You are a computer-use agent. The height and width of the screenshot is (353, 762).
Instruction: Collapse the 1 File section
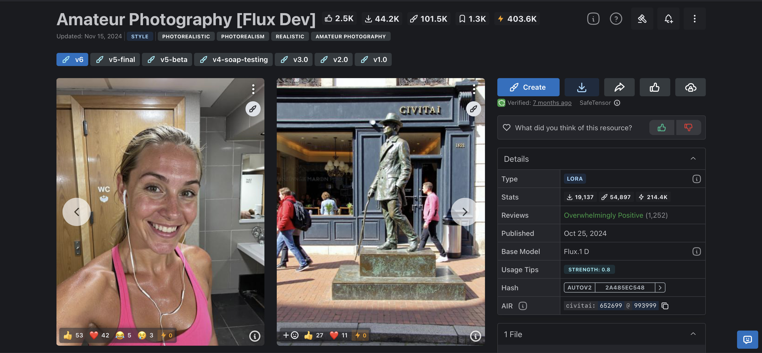tap(693, 334)
